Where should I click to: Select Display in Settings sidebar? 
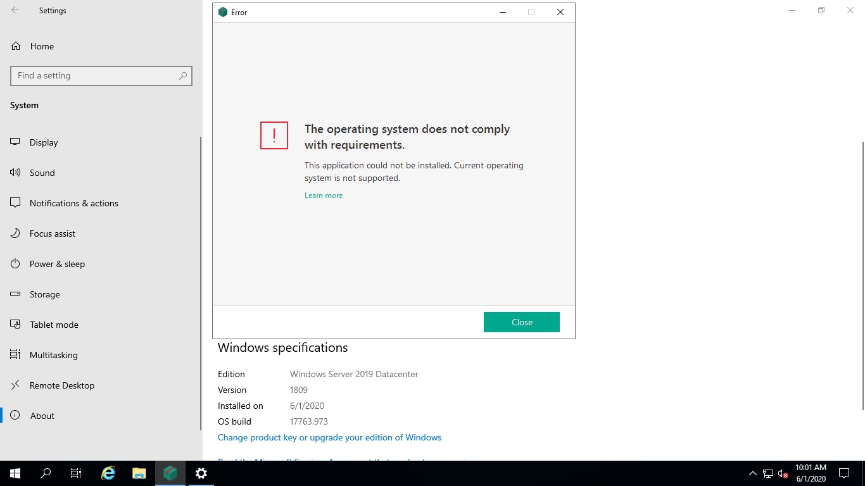101,142
